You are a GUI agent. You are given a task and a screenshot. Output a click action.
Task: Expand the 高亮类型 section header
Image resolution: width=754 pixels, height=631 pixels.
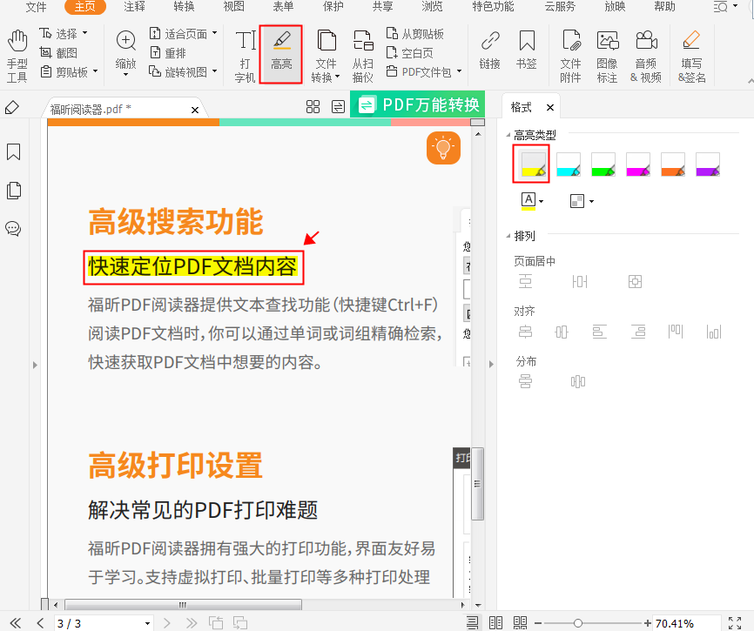coord(533,135)
